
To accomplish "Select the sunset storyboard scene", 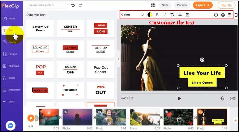I will 49,117.
